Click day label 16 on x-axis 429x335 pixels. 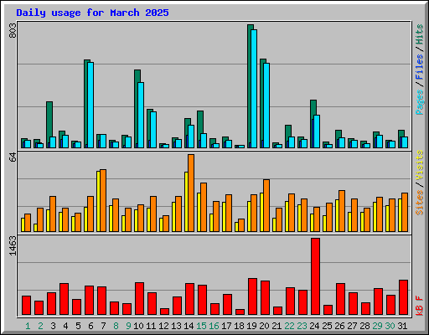[214, 326]
